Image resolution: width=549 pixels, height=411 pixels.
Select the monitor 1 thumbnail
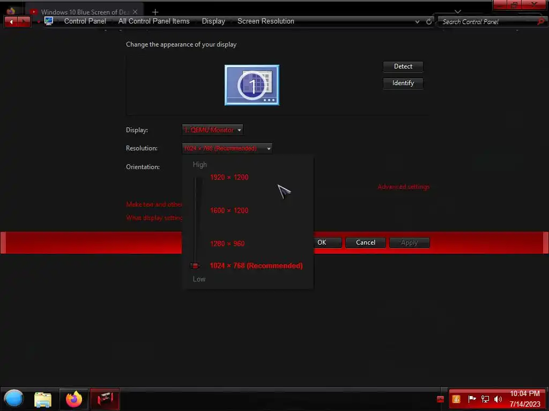[x=252, y=85]
